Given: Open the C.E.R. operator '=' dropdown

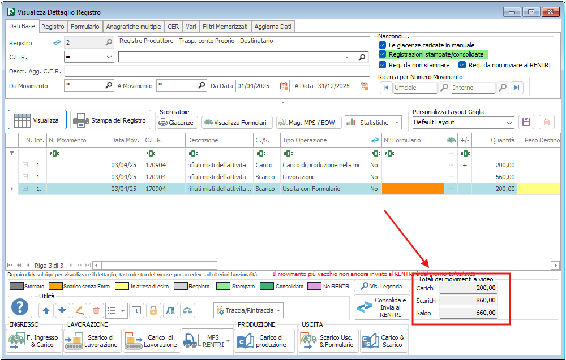Looking at the screenshot, I should 109,57.
